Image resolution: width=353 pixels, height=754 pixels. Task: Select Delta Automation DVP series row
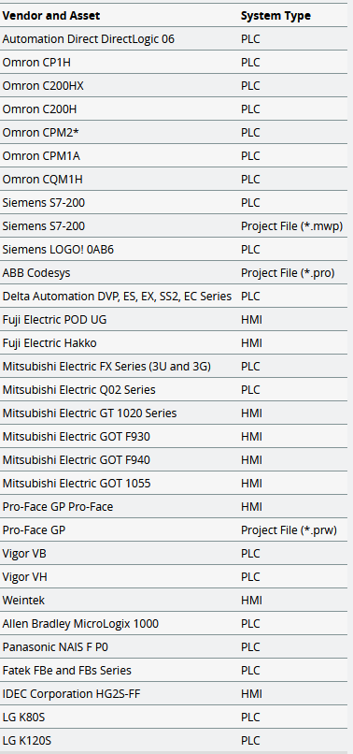[x=174, y=297]
